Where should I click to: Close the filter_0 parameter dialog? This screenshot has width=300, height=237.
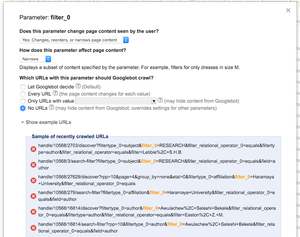click(x=288, y=10)
